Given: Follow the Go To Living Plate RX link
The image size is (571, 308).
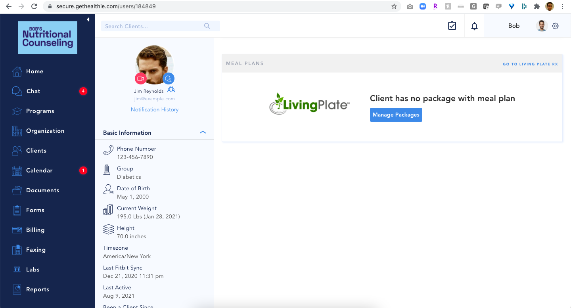Looking at the screenshot, I should (x=530, y=64).
